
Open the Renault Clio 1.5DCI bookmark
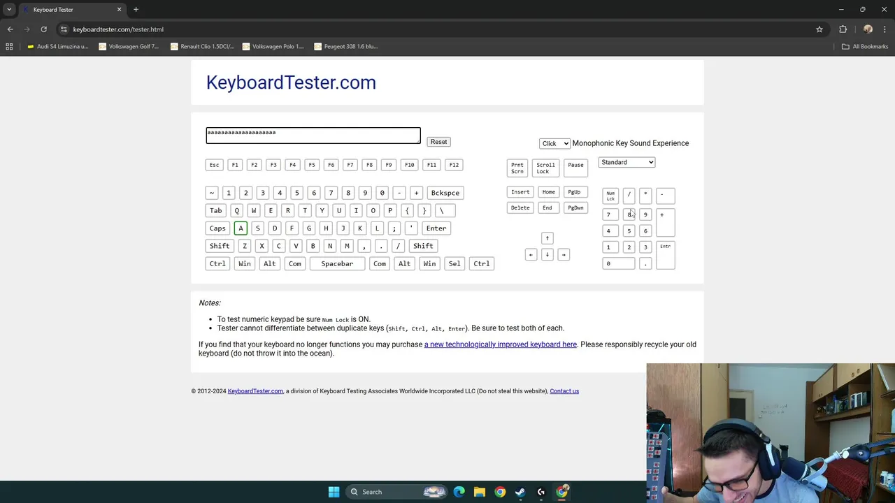click(202, 46)
